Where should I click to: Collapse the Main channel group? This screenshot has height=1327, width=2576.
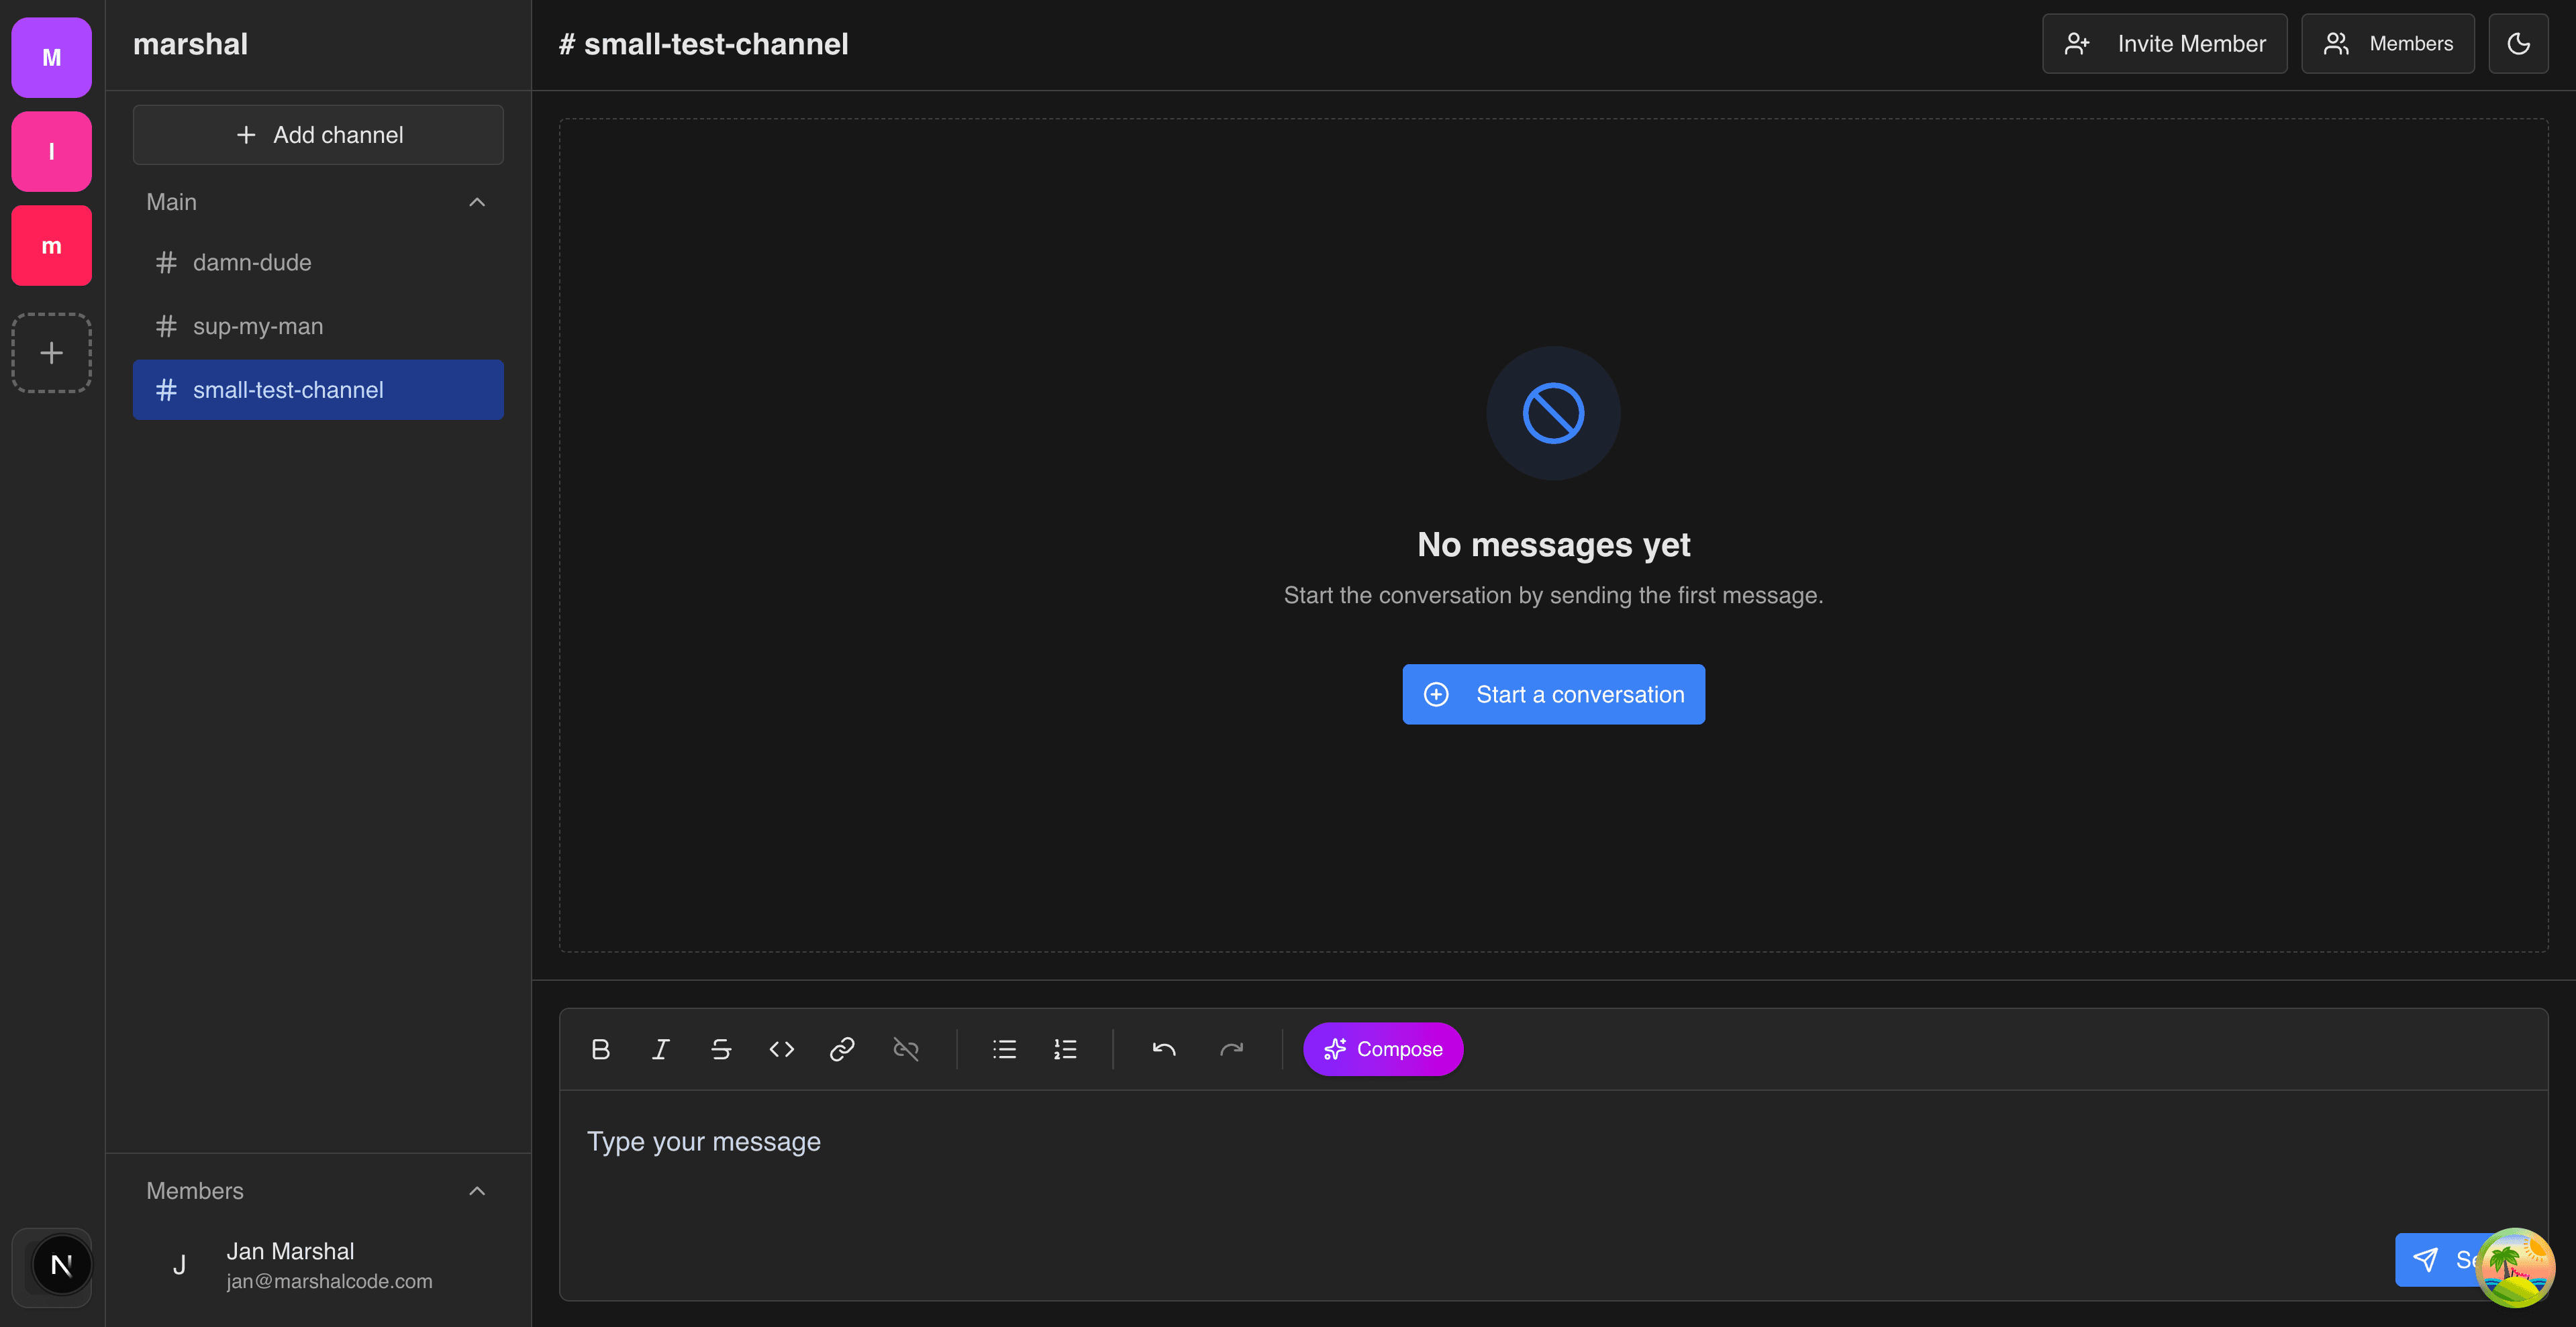pyautogui.click(x=477, y=202)
